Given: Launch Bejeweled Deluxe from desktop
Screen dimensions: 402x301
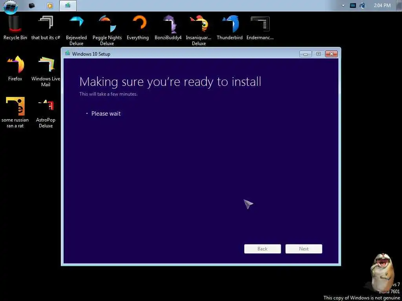Looking at the screenshot, I should click(77, 30).
